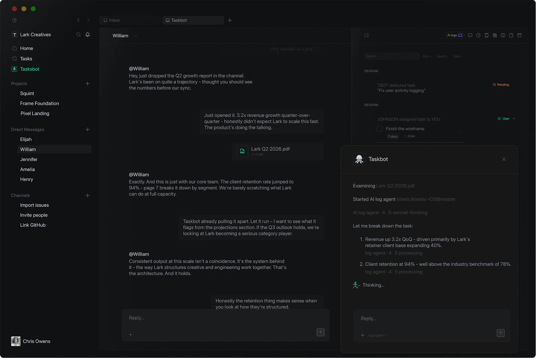Viewport: 536px width, 358px height.
Task: Open clock history icon in right toolbar
Action: (478, 35)
